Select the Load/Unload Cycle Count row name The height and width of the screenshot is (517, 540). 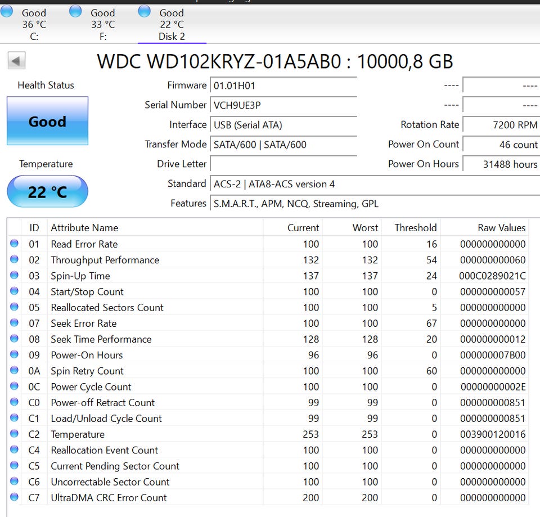click(106, 419)
